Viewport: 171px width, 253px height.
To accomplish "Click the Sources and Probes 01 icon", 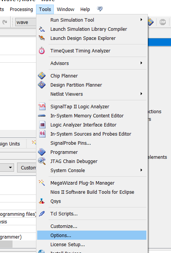I will pos(42,134).
